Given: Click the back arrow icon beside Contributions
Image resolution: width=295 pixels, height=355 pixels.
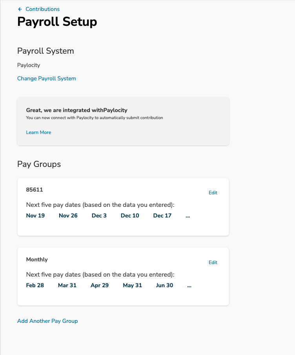Looking at the screenshot, I should point(20,9).
